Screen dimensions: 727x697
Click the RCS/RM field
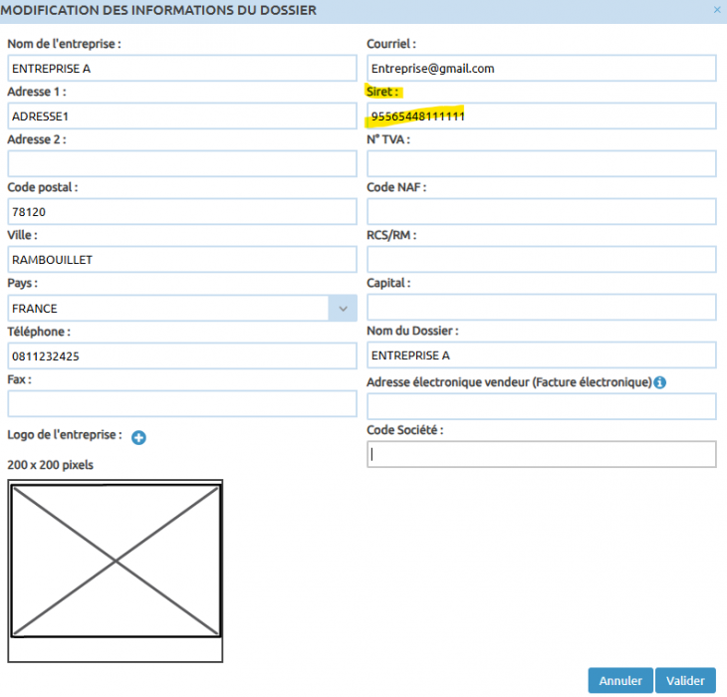[x=542, y=260]
